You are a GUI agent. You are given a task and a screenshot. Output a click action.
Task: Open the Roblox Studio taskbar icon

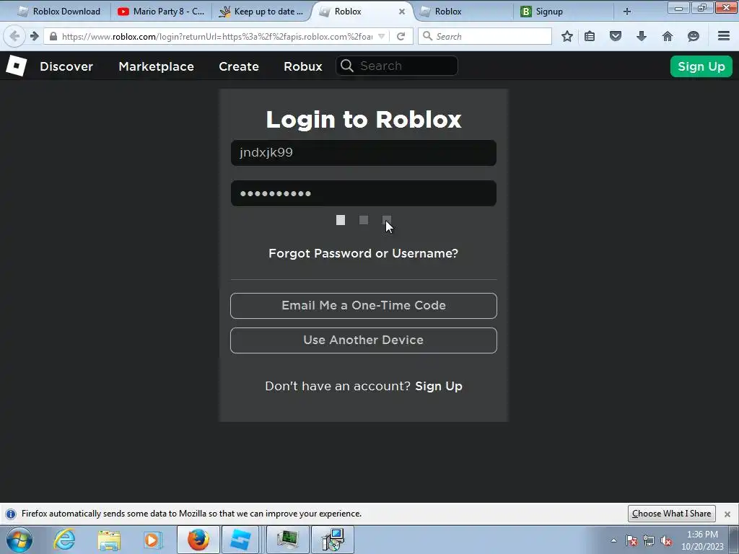[240, 540]
